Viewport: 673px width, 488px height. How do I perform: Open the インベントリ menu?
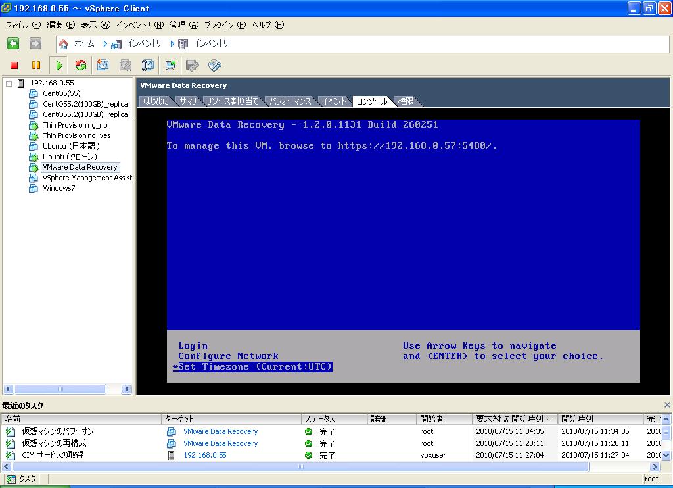click(140, 25)
